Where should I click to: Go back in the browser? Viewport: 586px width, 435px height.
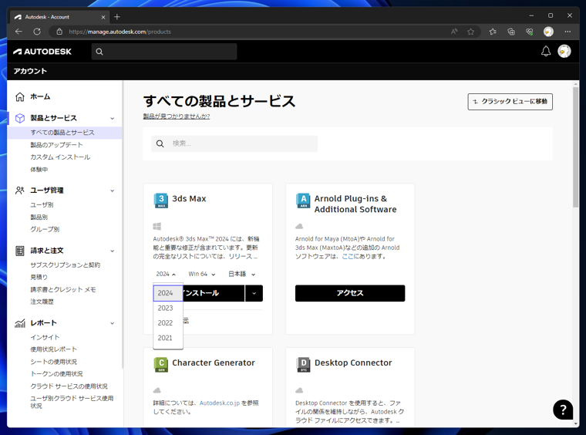19,32
